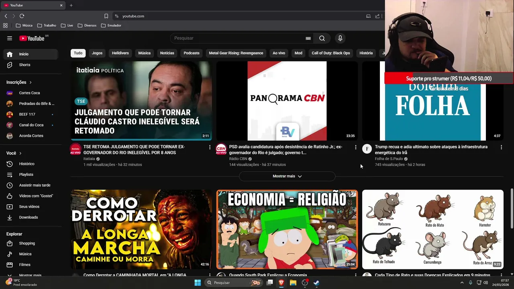Open the Itatiaia channel avatar
514x289 pixels.
(x=75, y=149)
